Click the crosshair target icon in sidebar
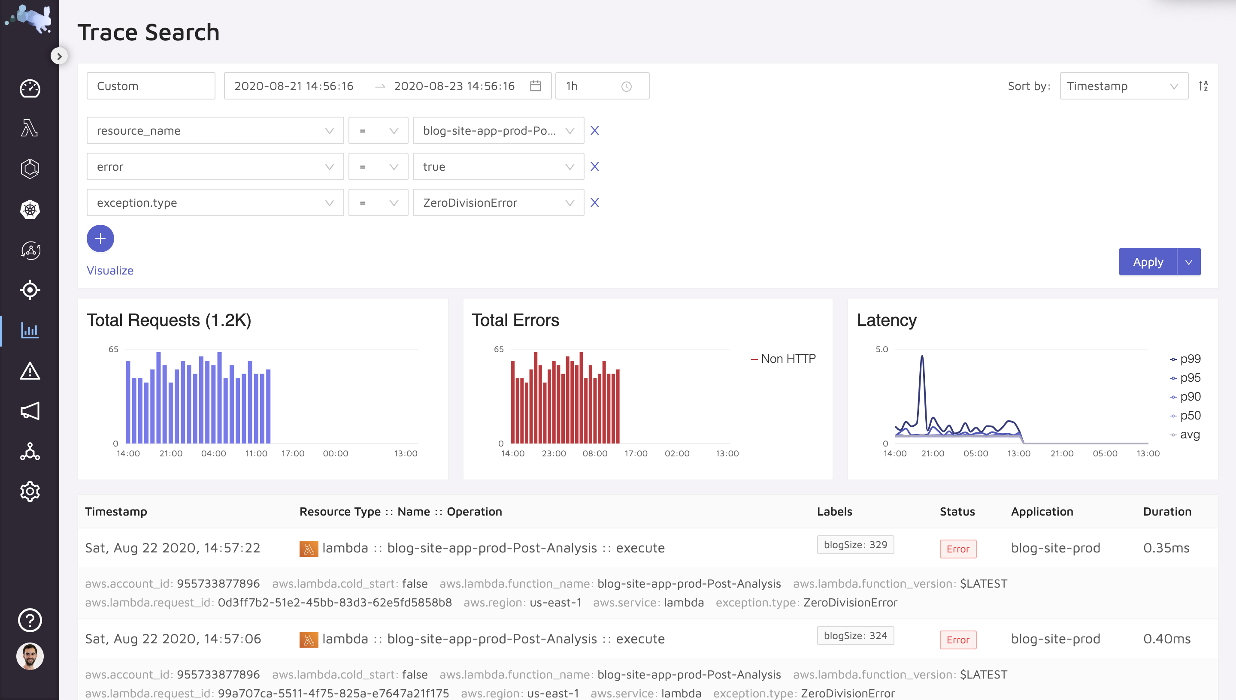The image size is (1236, 700). (x=30, y=290)
